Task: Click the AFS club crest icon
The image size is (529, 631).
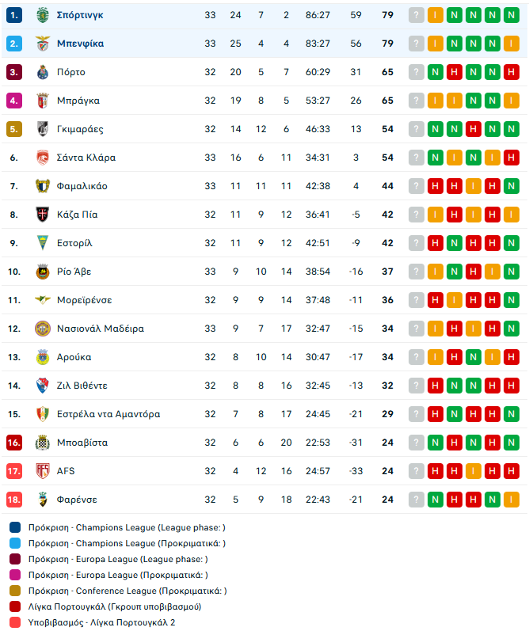Action: tap(42, 471)
